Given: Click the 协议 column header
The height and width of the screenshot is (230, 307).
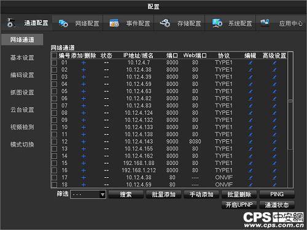Looking at the screenshot, I should coord(223,55).
